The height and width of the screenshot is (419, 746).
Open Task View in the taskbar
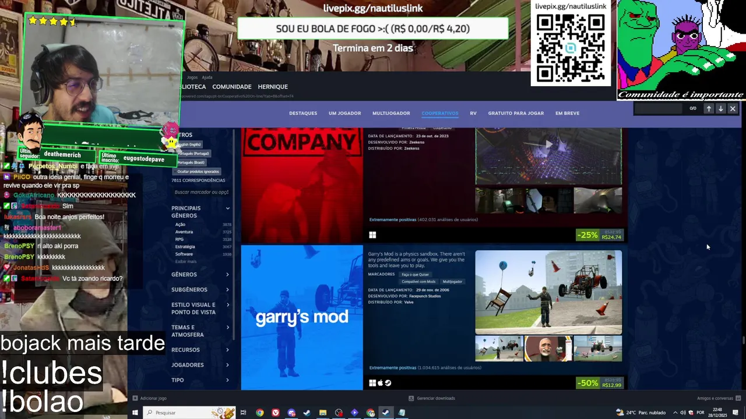pyautogui.click(x=244, y=413)
